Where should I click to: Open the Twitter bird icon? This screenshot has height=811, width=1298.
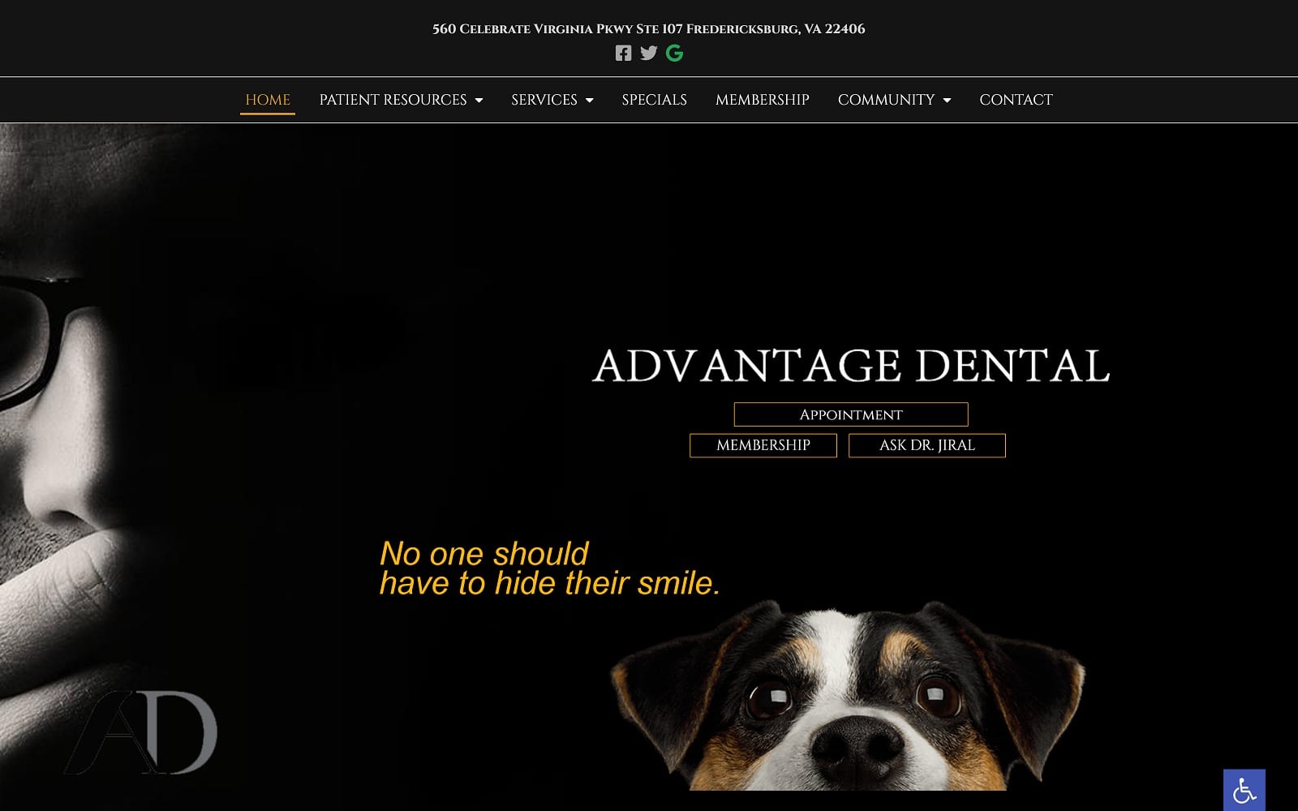point(649,54)
